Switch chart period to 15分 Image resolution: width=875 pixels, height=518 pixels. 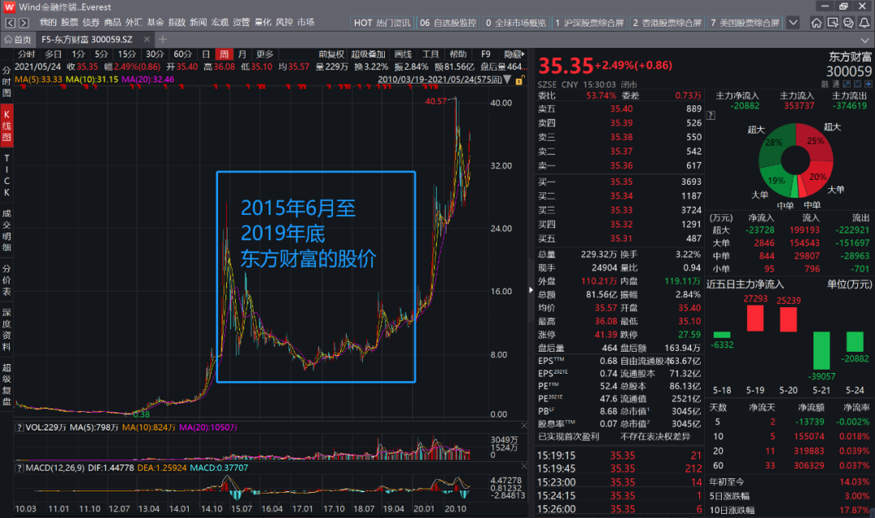coord(126,54)
